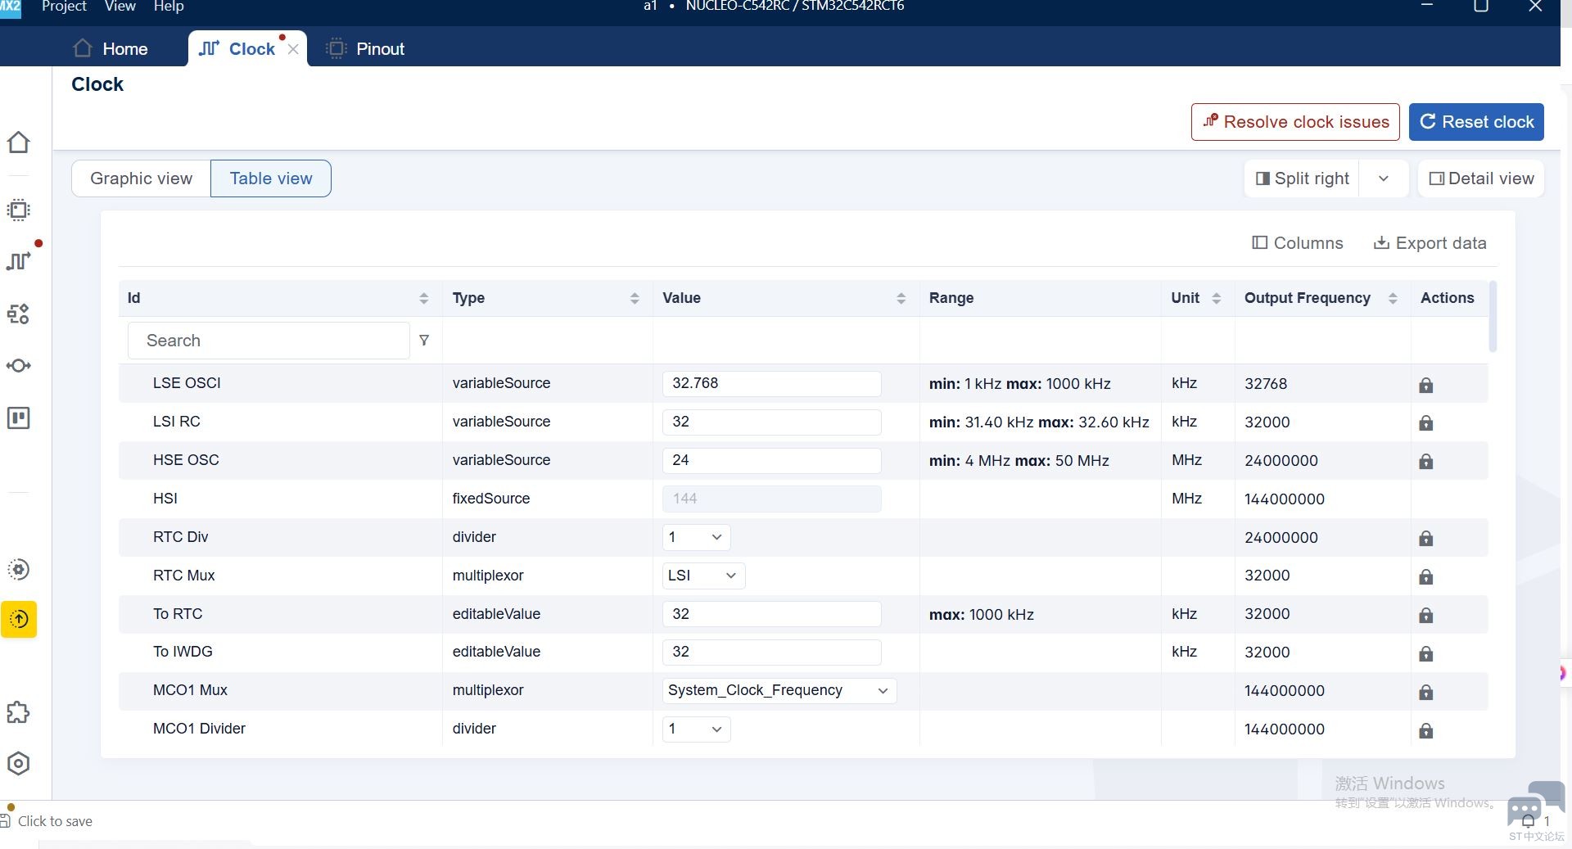Click the Columns chooser icon
1572x849 pixels.
(x=1260, y=242)
